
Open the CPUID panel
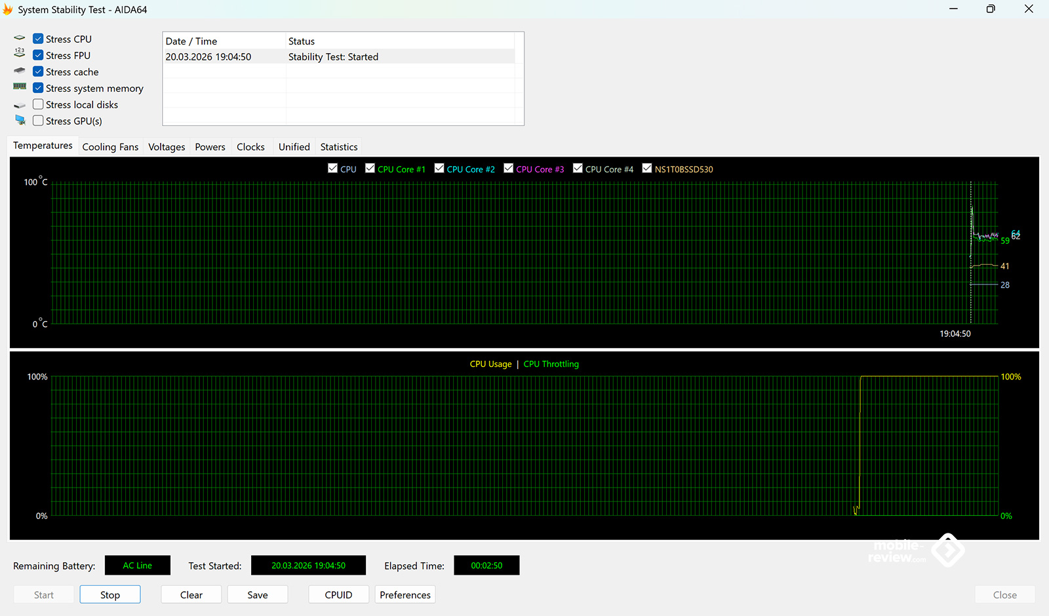click(338, 594)
